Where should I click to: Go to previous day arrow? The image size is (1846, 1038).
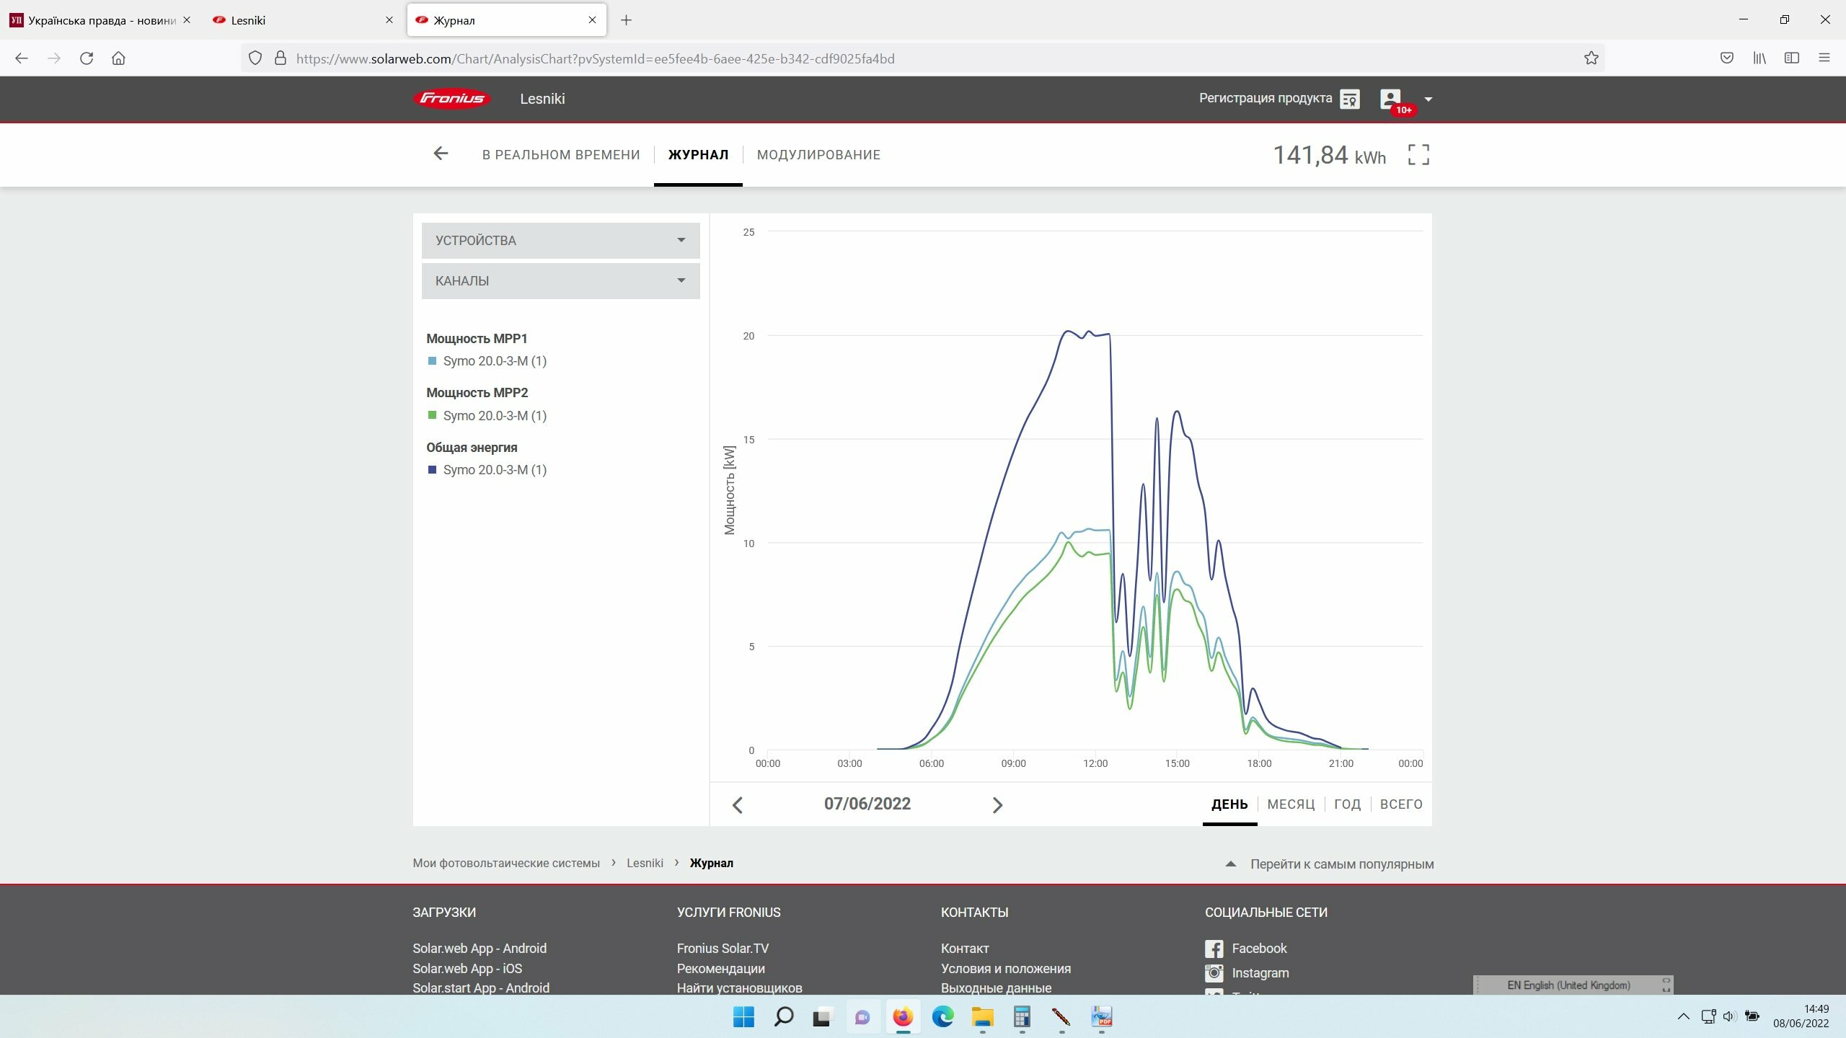[737, 804]
